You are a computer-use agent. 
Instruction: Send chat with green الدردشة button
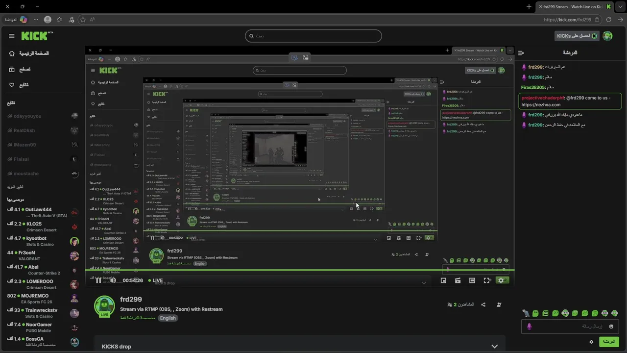tap(609, 342)
